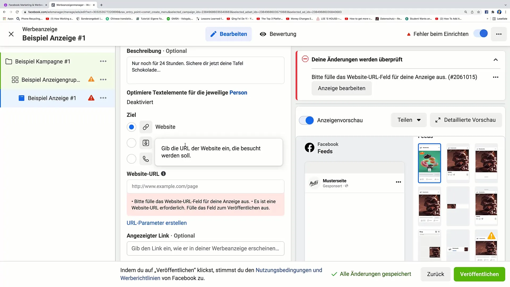This screenshot has width=510, height=287.
Task: Click the Fehler beim Einrichten status
Action: (438, 34)
